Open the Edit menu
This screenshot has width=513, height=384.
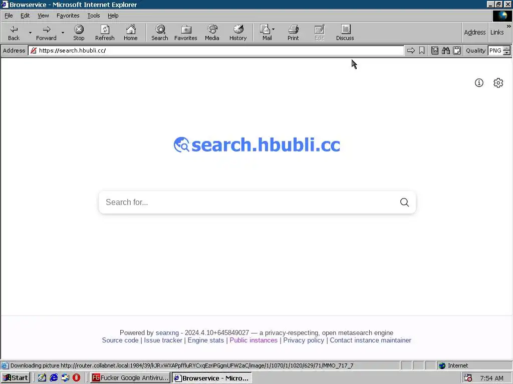pyautogui.click(x=25, y=15)
